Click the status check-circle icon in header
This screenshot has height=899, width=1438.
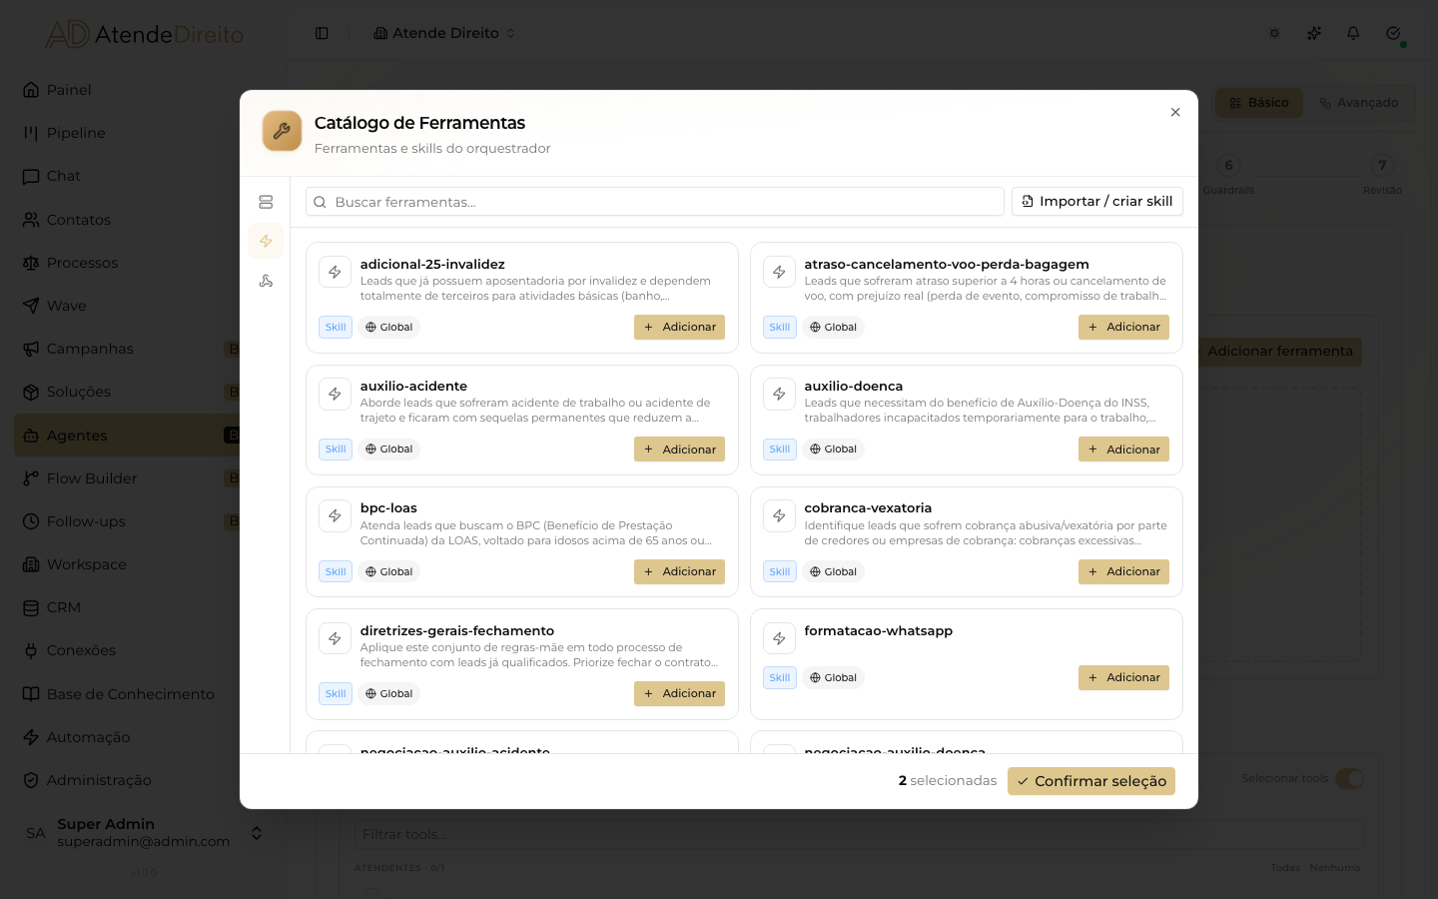(x=1393, y=33)
